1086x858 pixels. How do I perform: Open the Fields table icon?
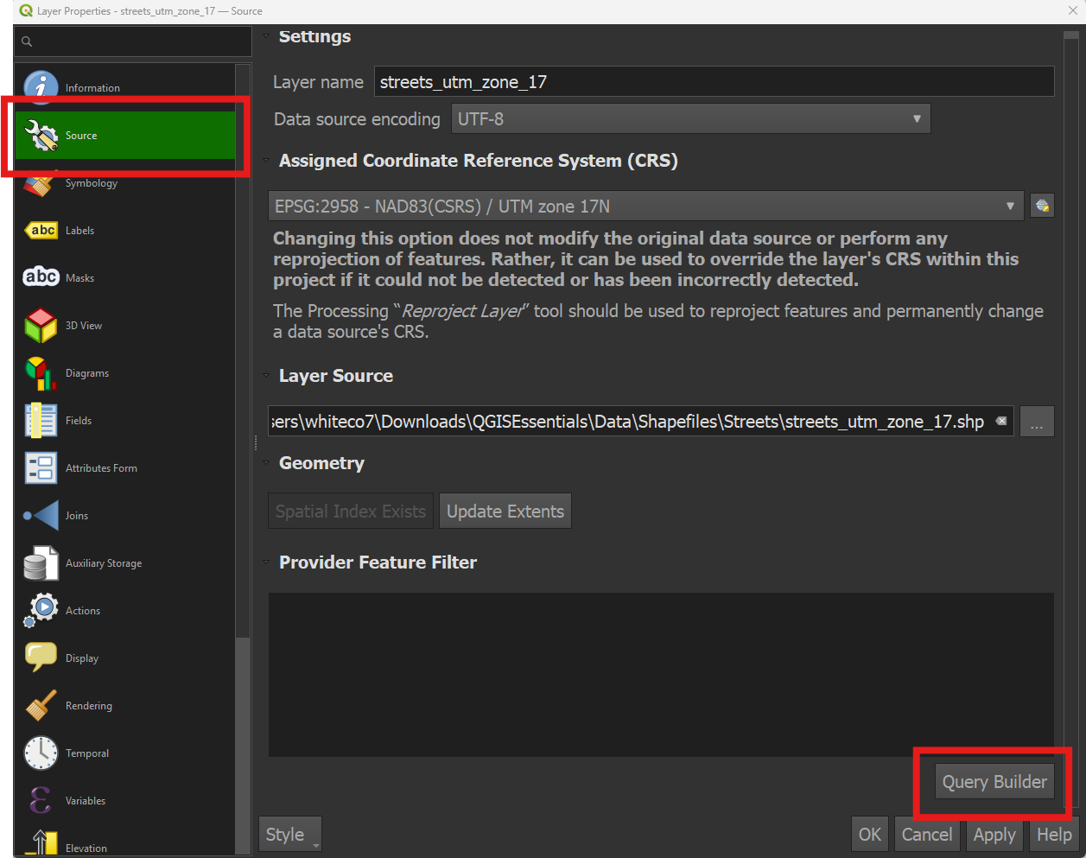(41, 420)
